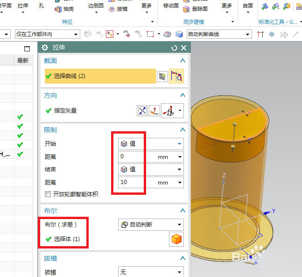Open the Extrude (拉伸) ribbon tool

point(23,8)
